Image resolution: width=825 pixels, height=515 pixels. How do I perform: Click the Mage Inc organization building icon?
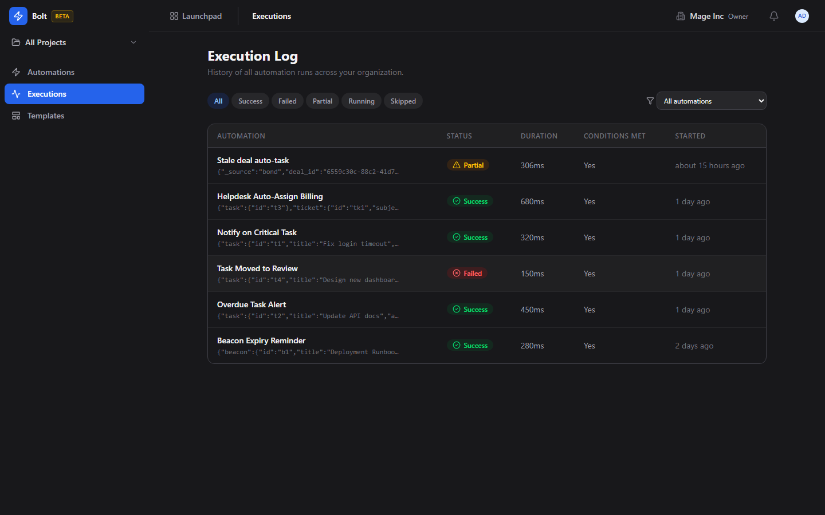[681, 16]
